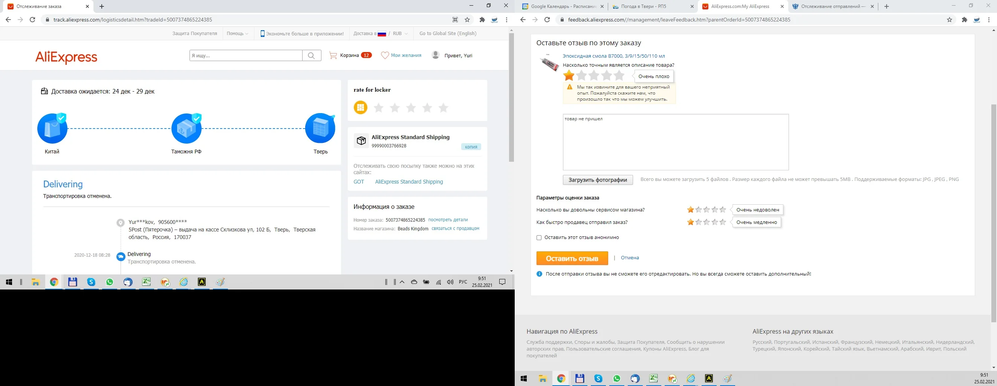The height and width of the screenshot is (386, 997).
Task: Open WhatsApp from the left taskbar
Action: 110,282
